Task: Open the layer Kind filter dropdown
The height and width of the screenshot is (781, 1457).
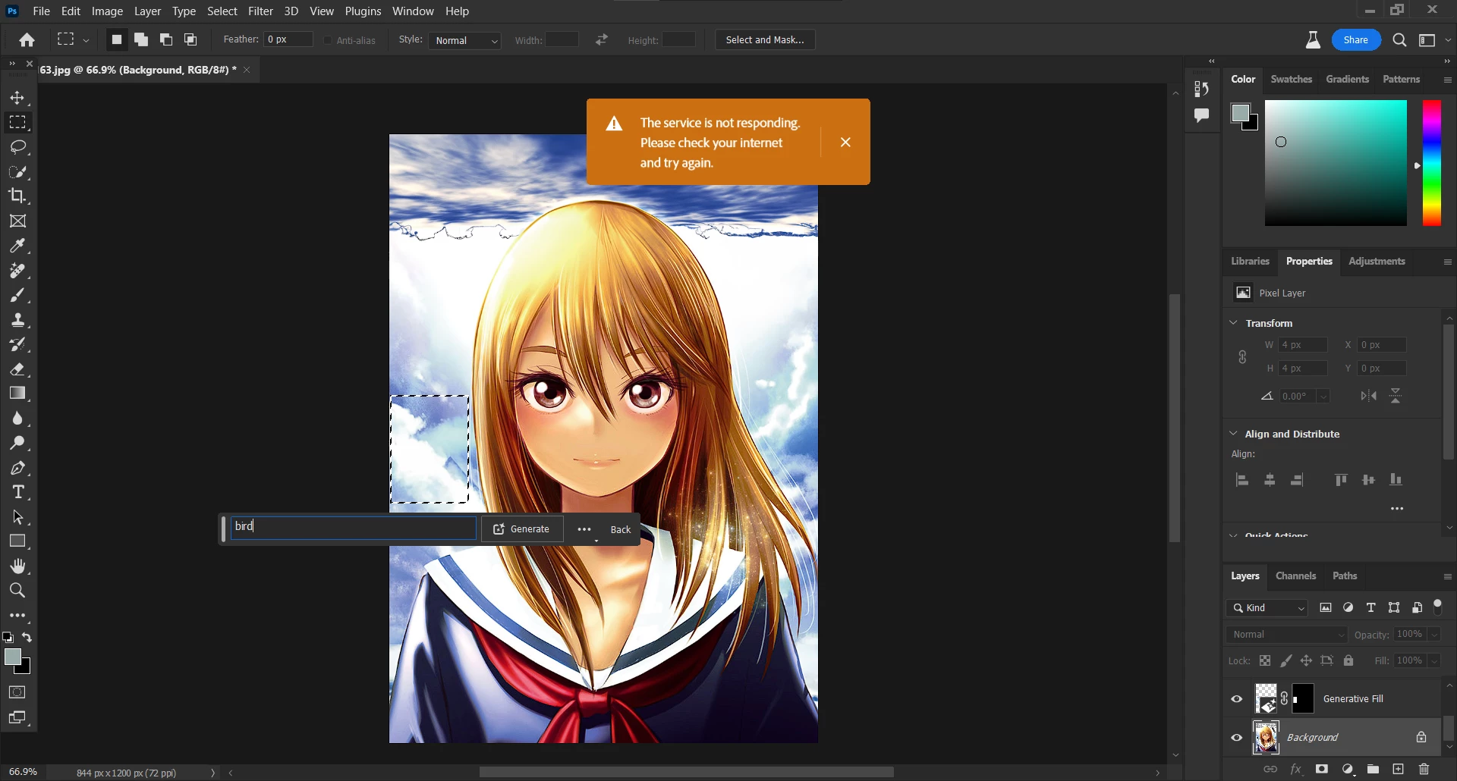Action: pos(1267,608)
